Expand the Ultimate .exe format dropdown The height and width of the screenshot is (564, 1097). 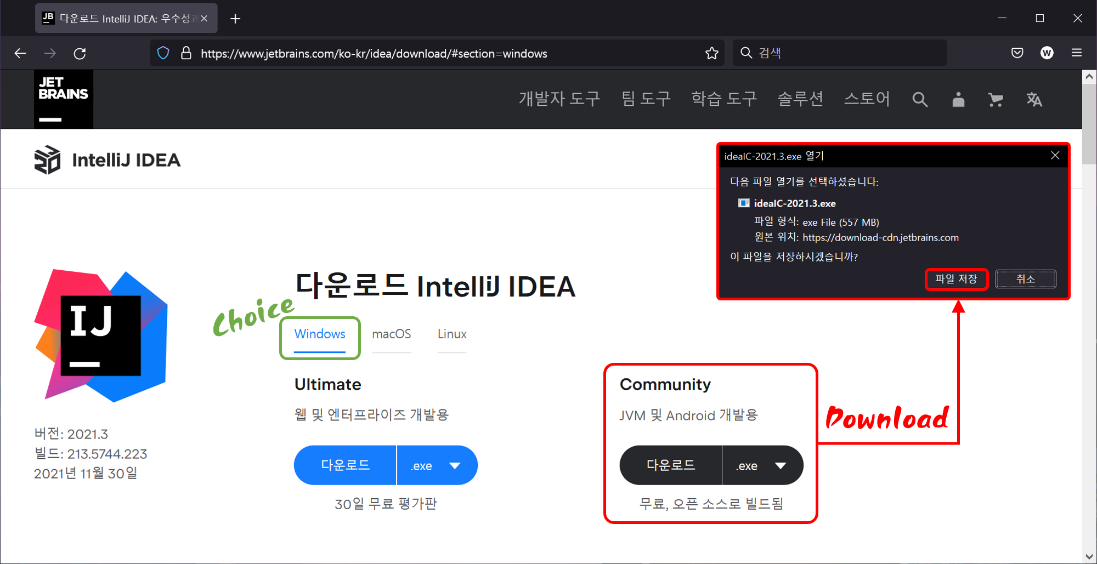[437, 465]
